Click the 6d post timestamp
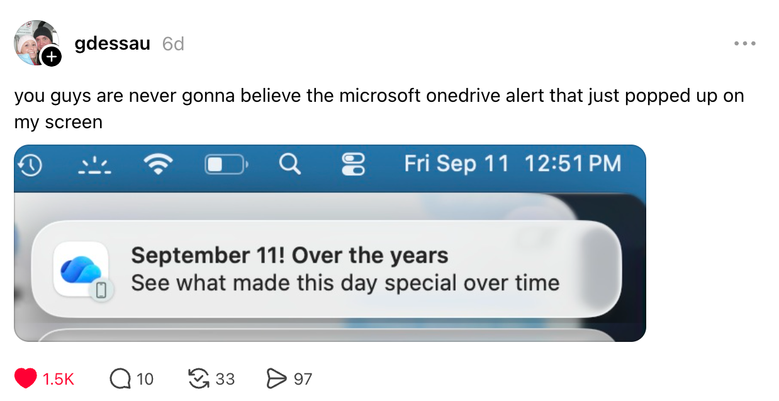The height and width of the screenshot is (401, 779). pos(172,43)
